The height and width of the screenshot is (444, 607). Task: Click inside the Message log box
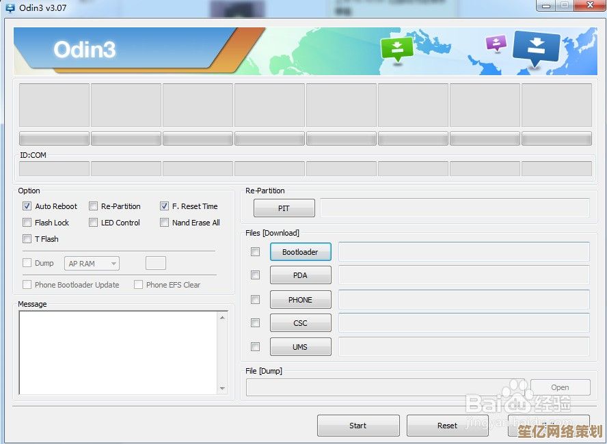coord(118,352)
